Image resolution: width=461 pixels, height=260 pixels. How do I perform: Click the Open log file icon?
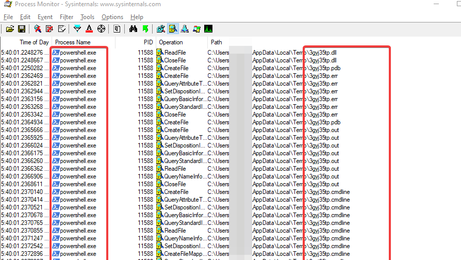[10, 29]
